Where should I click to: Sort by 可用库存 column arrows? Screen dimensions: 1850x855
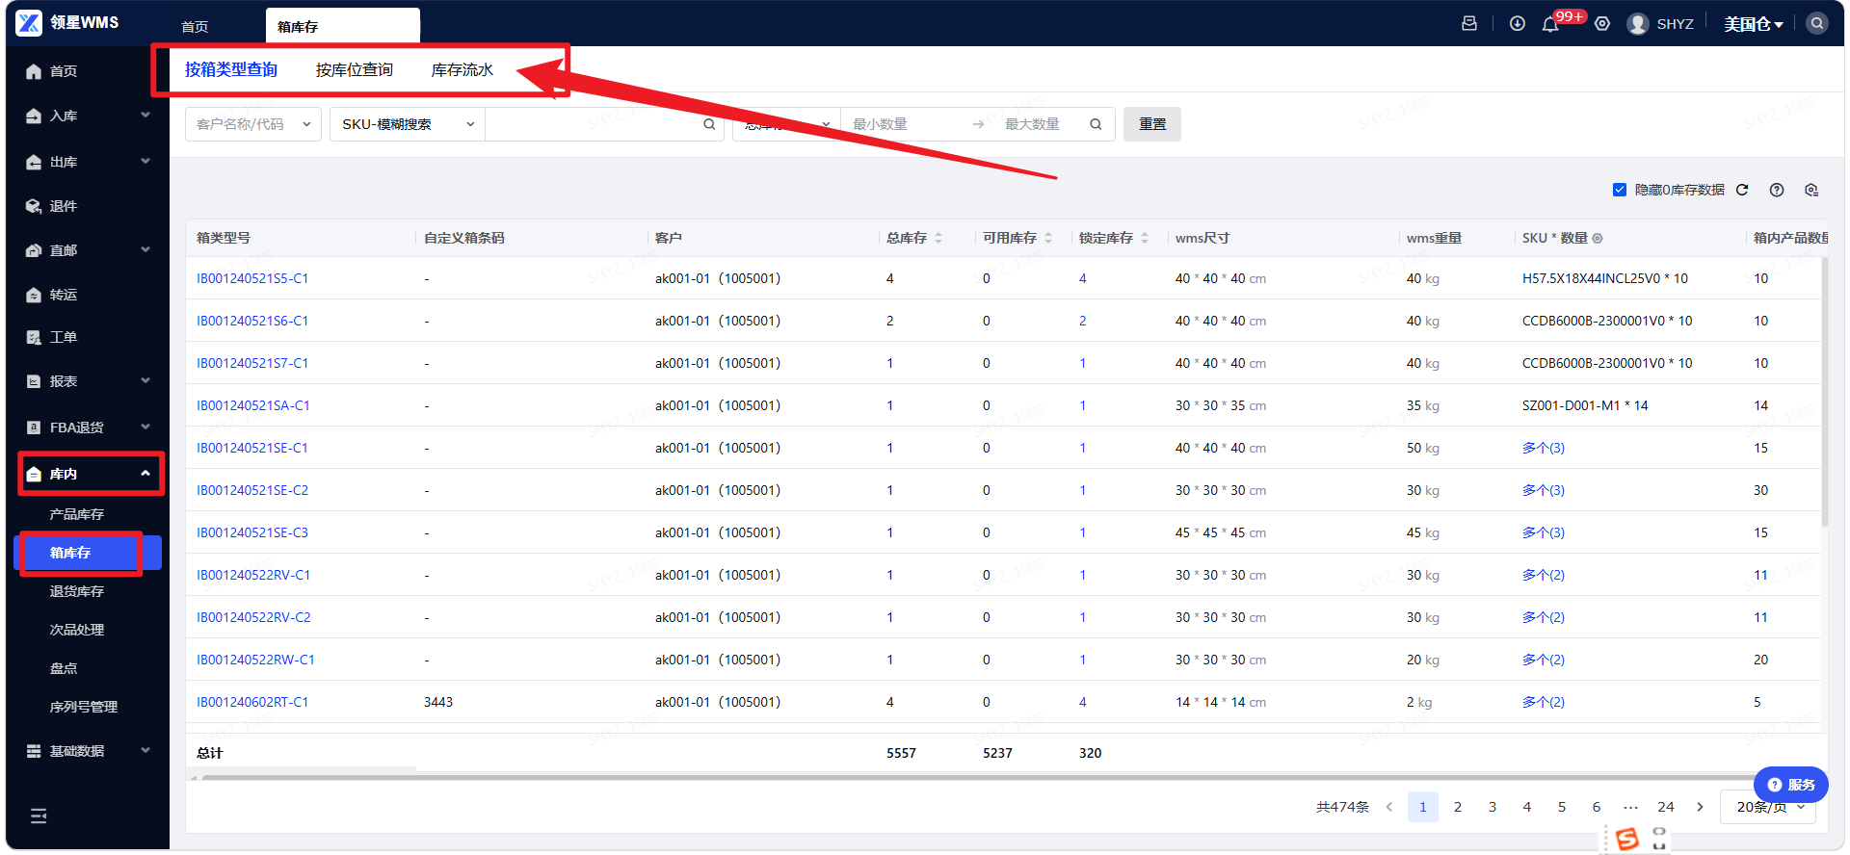(1048, 238)
